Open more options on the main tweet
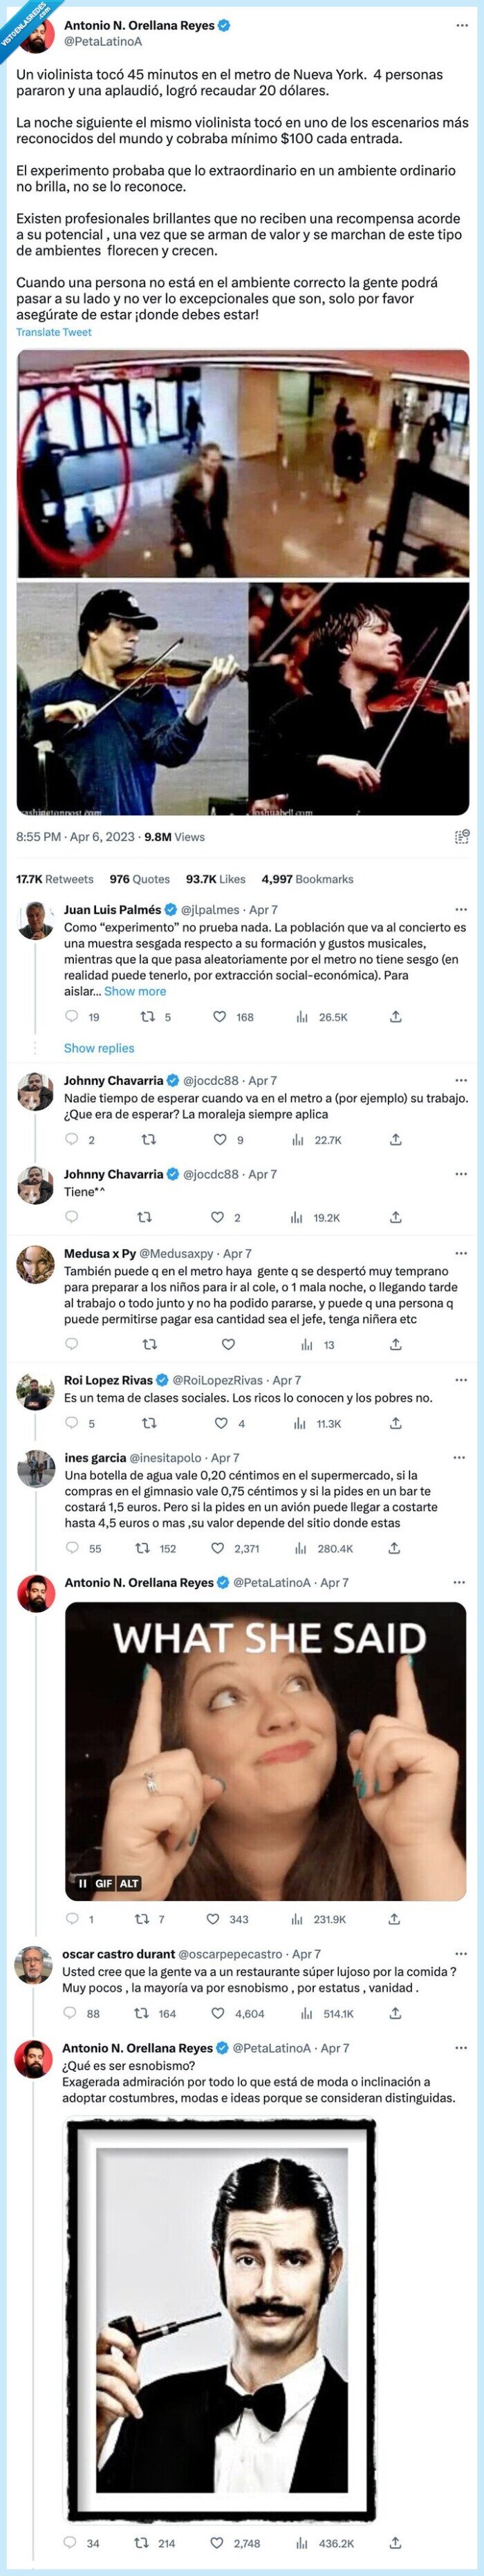This screenshot has height=2576, width=484. [461, 25]
